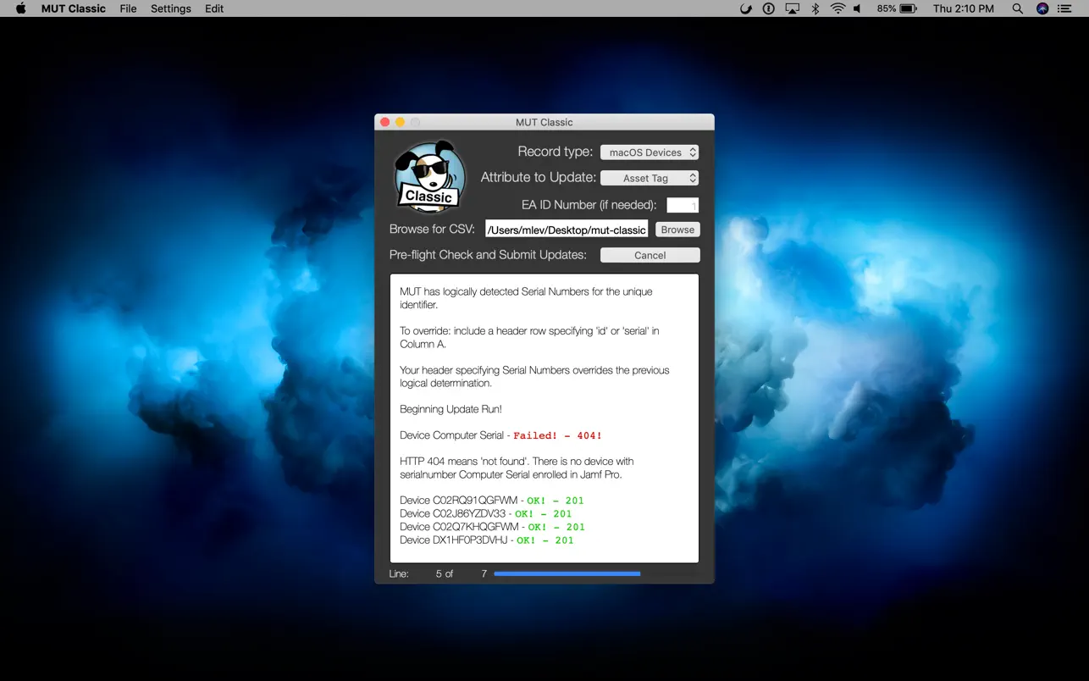Open the Settings menu
Viewport: 1089px width, 681px height.
click(170, 8)
